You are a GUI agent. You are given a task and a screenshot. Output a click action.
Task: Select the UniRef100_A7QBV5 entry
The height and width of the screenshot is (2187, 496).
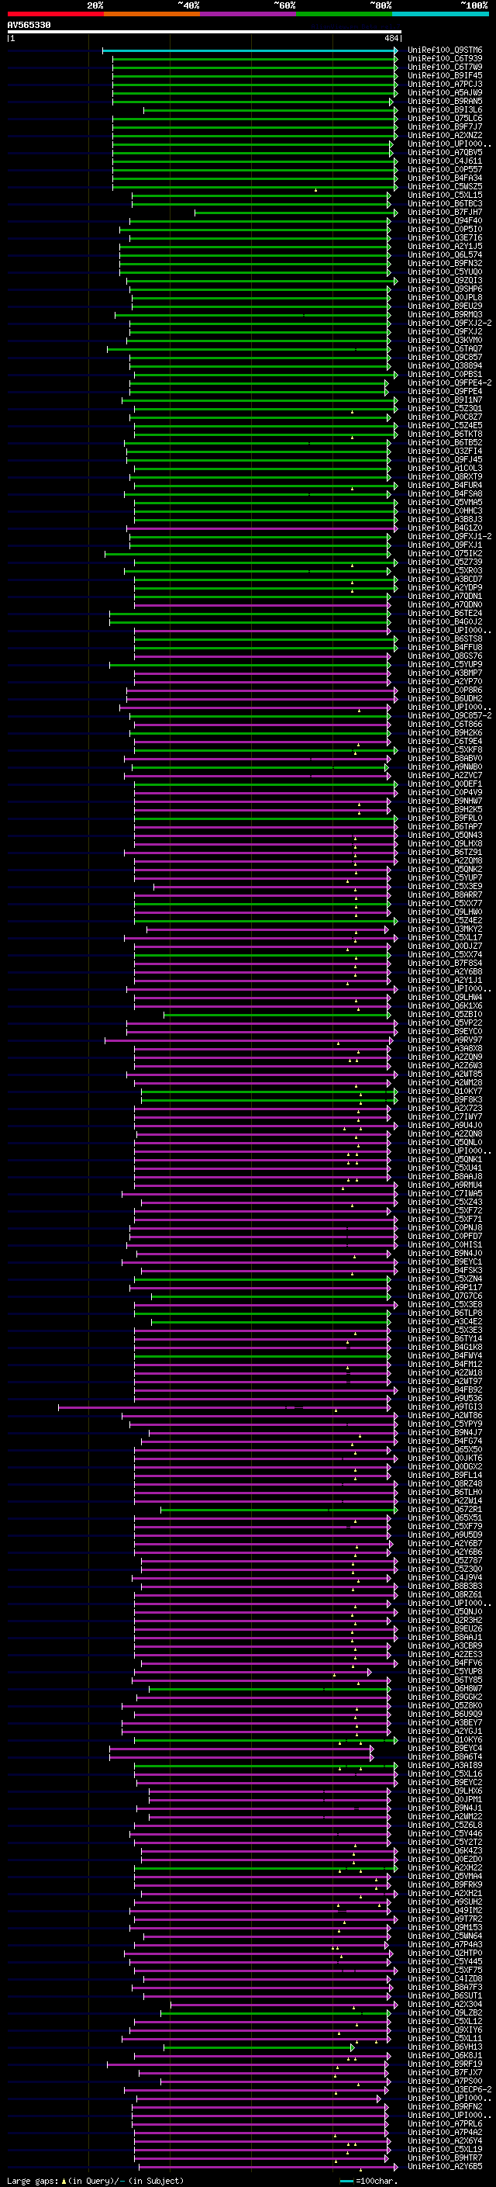445,152
